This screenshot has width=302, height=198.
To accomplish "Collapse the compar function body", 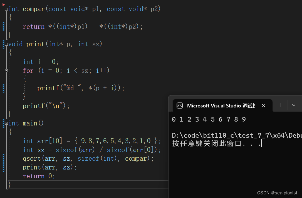I will pyautogui.click(x=6, y=9).
